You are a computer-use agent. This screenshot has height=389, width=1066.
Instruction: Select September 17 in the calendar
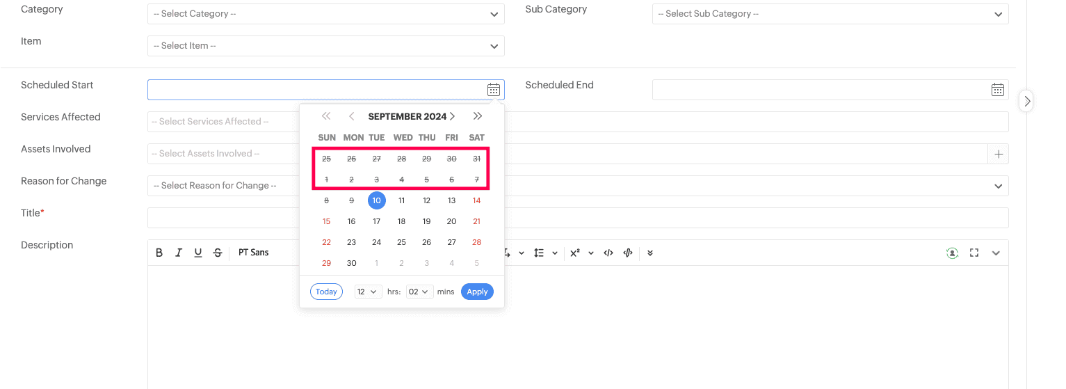pyautogui.click(x=376, y=221)
